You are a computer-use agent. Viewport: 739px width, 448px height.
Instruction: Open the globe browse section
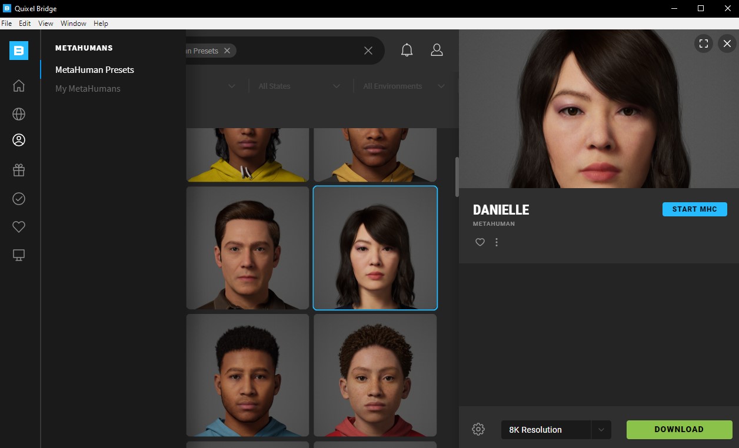18,113
